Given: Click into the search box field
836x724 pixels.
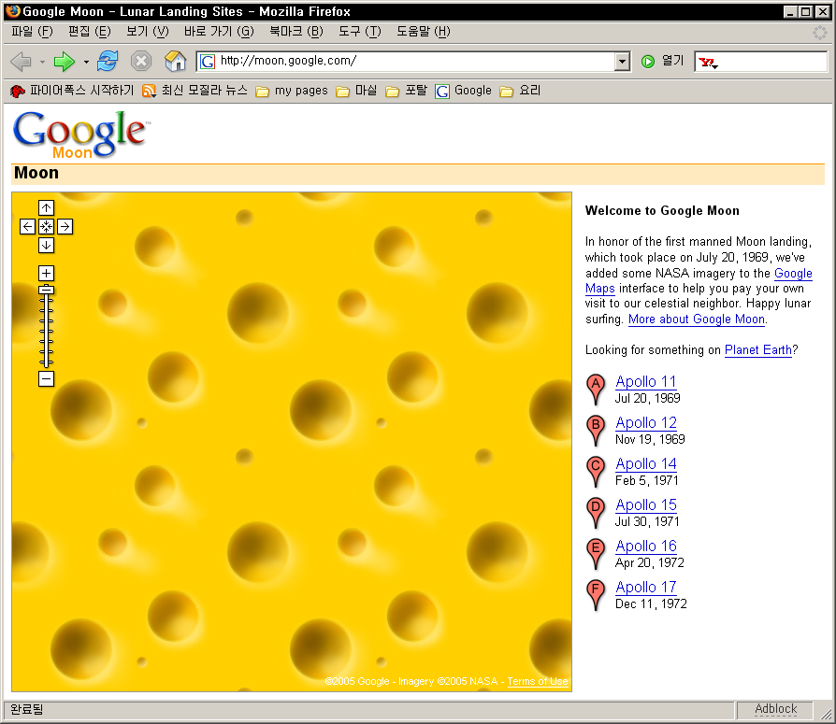Looking at the screenshot, I should click(x=773, y=62).
